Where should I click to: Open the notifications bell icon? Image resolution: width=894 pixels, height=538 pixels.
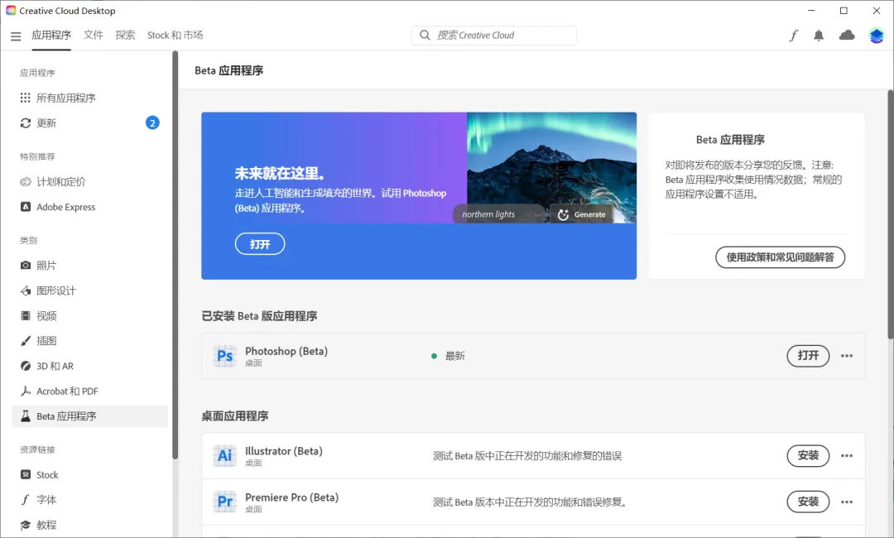819,36
